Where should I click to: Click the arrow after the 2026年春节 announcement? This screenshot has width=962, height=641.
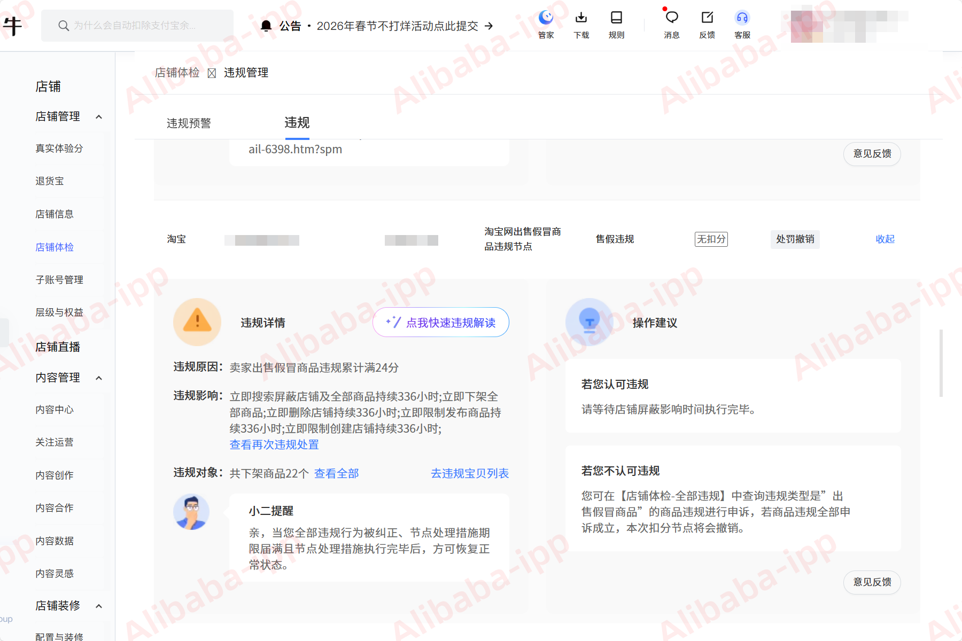(x=488, y=26)
